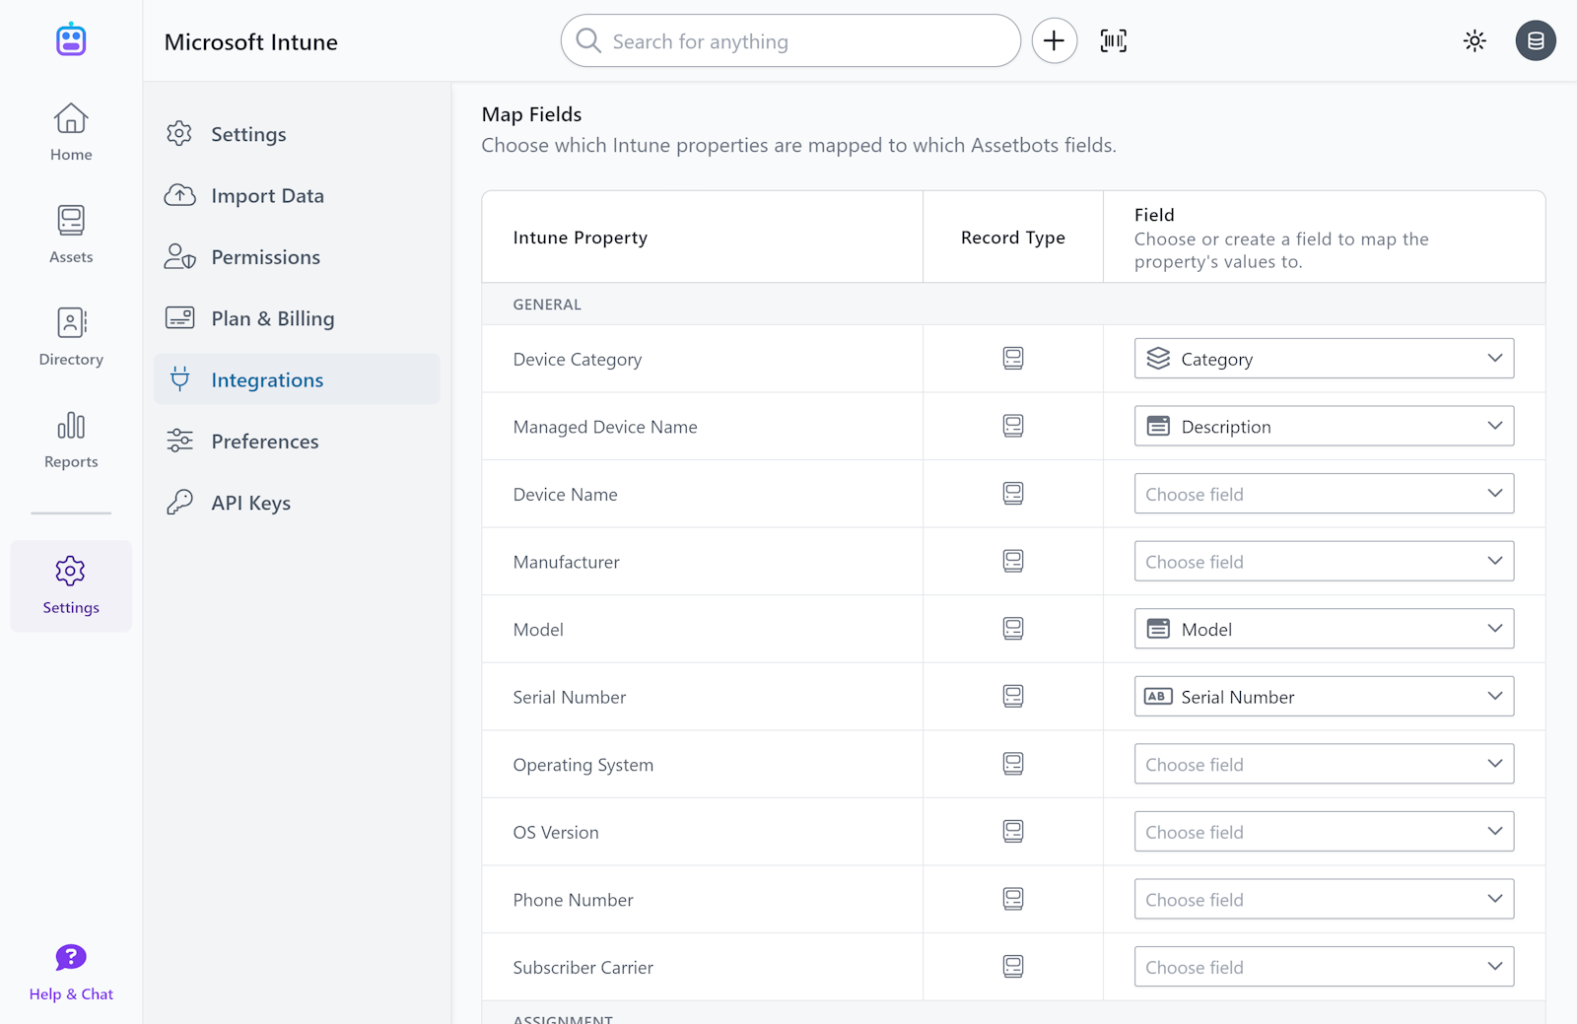This screenshot has width=1577, height=1024.
Task: Click the Manufacturer property text
Action: pos(567,562)
